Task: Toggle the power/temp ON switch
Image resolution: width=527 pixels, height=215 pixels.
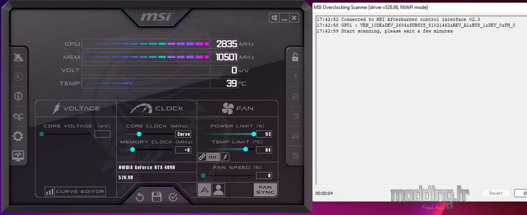Action: click(x=213, y=157)
